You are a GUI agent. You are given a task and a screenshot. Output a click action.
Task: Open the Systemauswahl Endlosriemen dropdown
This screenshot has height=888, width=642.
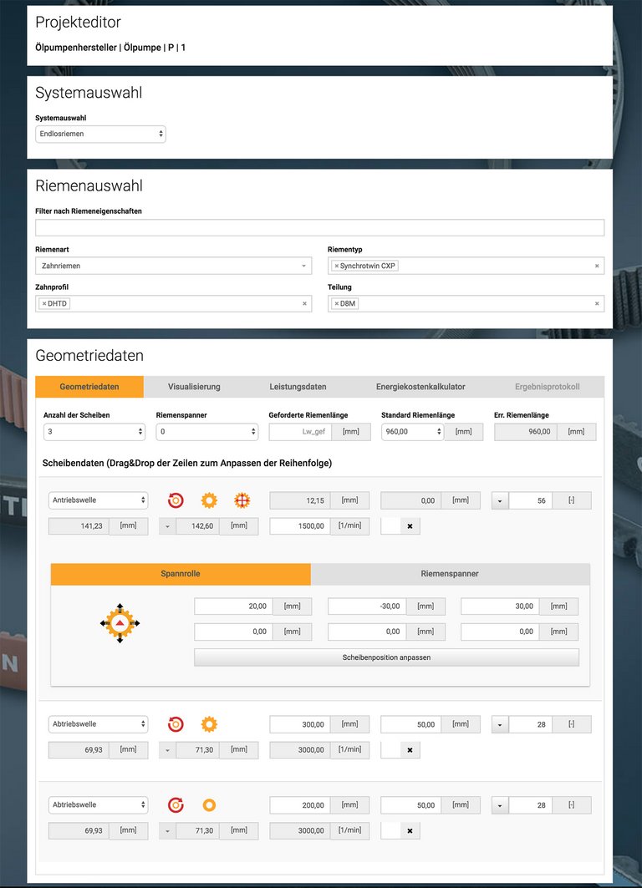pos(100,134)
